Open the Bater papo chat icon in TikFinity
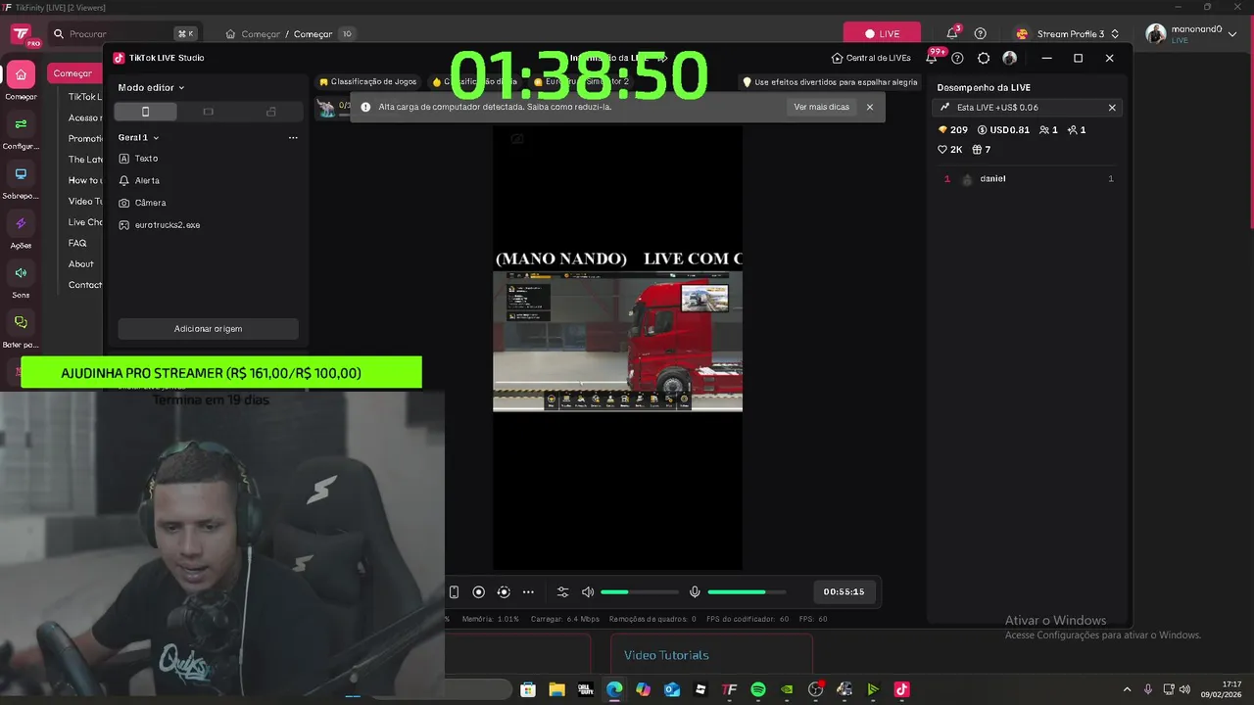The width and height of the screenshot is (1254, 705). 21,322
